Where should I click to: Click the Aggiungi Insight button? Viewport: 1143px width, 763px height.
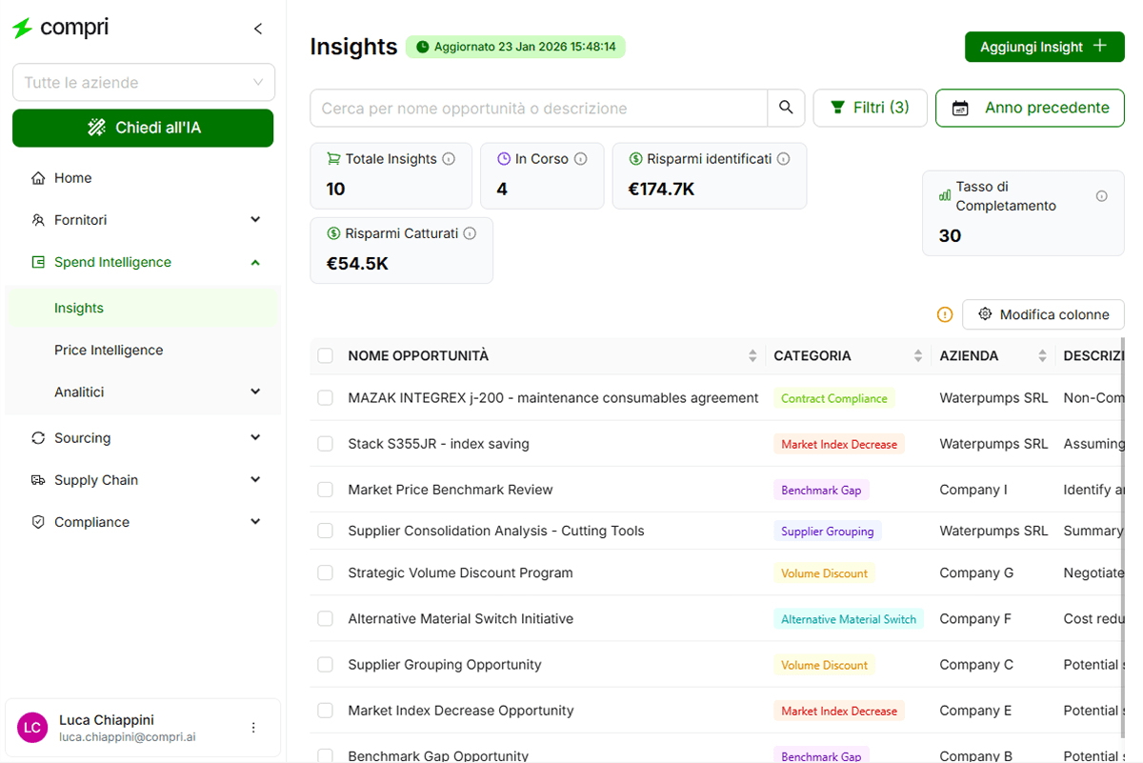(x=1044, y=47)
